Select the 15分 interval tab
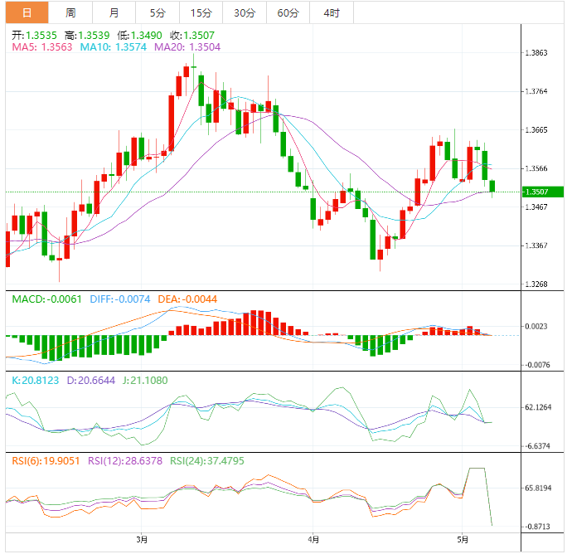 [x=201, y=12]
